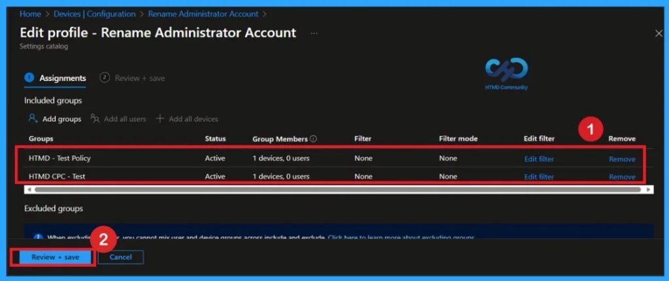Click the Add groups person icon

[x=33, y=119]
